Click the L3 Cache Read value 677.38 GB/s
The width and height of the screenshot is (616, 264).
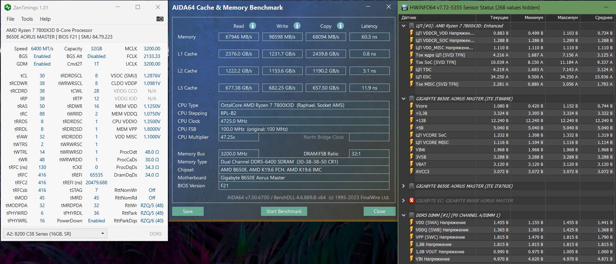[x=239, y=88]
